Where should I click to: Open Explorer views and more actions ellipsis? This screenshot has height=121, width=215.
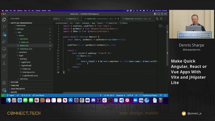click(x=49, y=18)
